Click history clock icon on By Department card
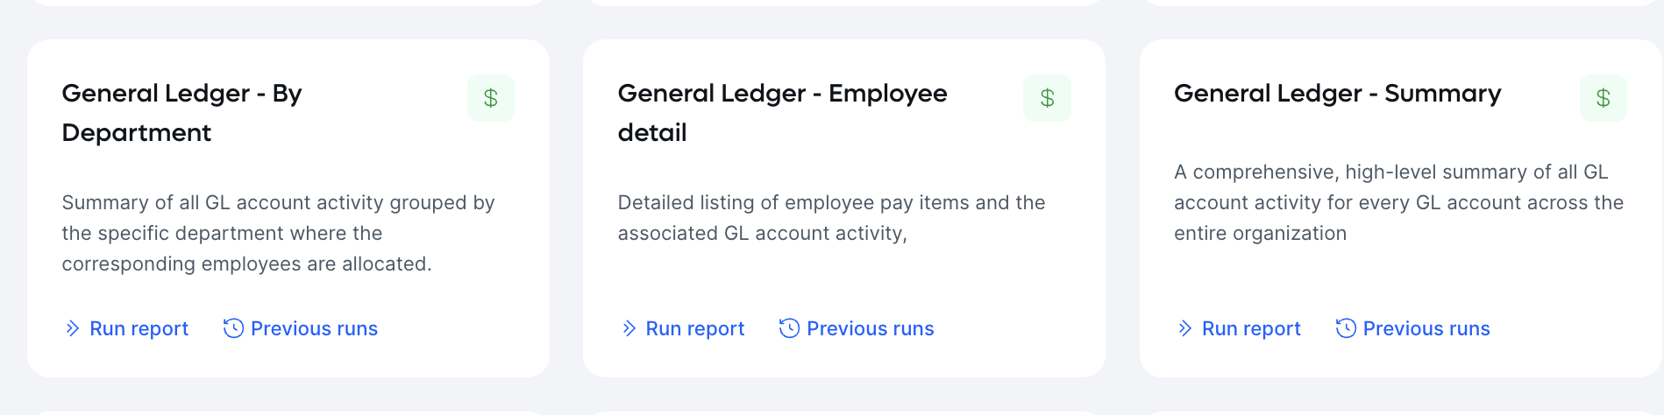This screenshot has width=1664, height=415. click(233, 328)
